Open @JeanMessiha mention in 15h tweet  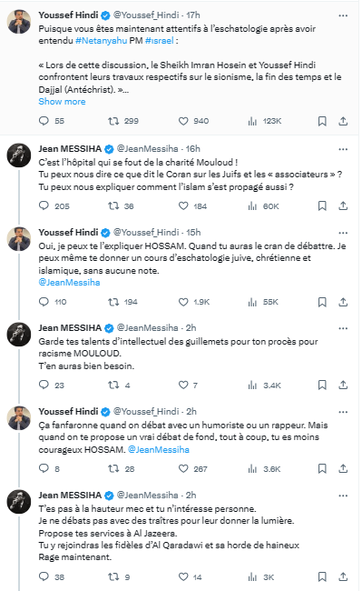click(x=69, y=282)
